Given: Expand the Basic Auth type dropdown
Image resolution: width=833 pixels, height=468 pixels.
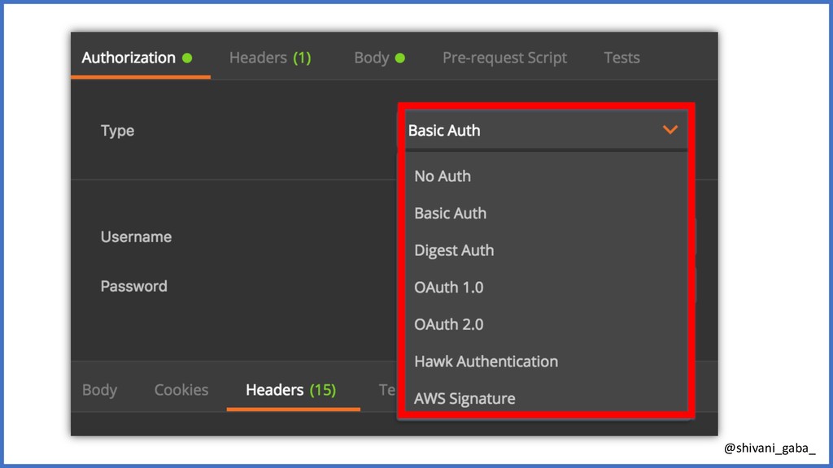Looking at the screenshot, I should [546, 130].
